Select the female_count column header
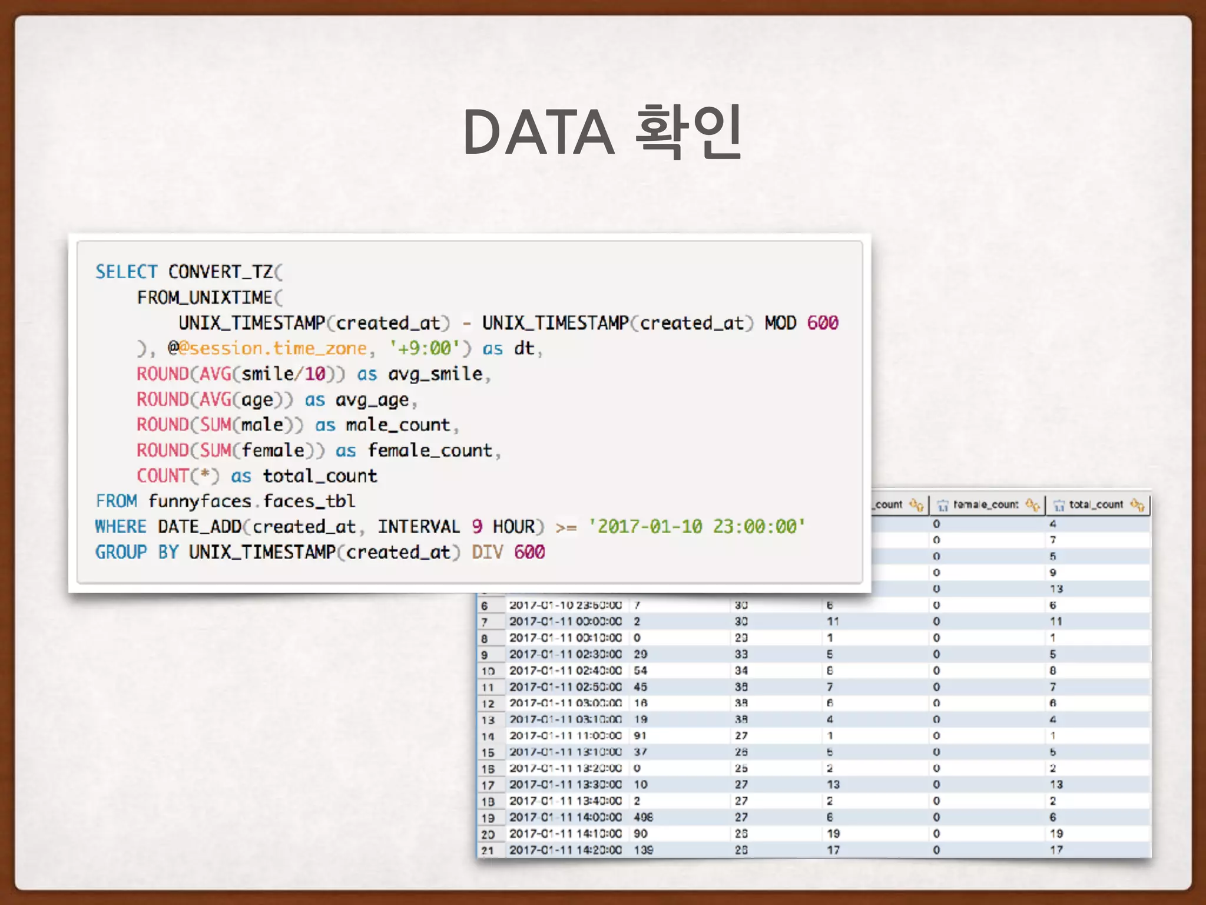 (986, 505)
